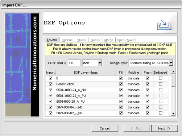The image size is (182, 136).
Task: Click the DXF Layer Name column header
Action: tap(86, 73)
